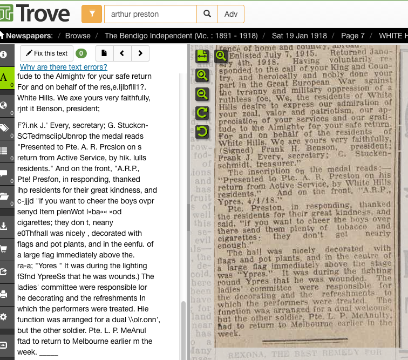
Task: Click OCR line 'return from Active Service, by hik. lulls'
Action: (81, 158)
